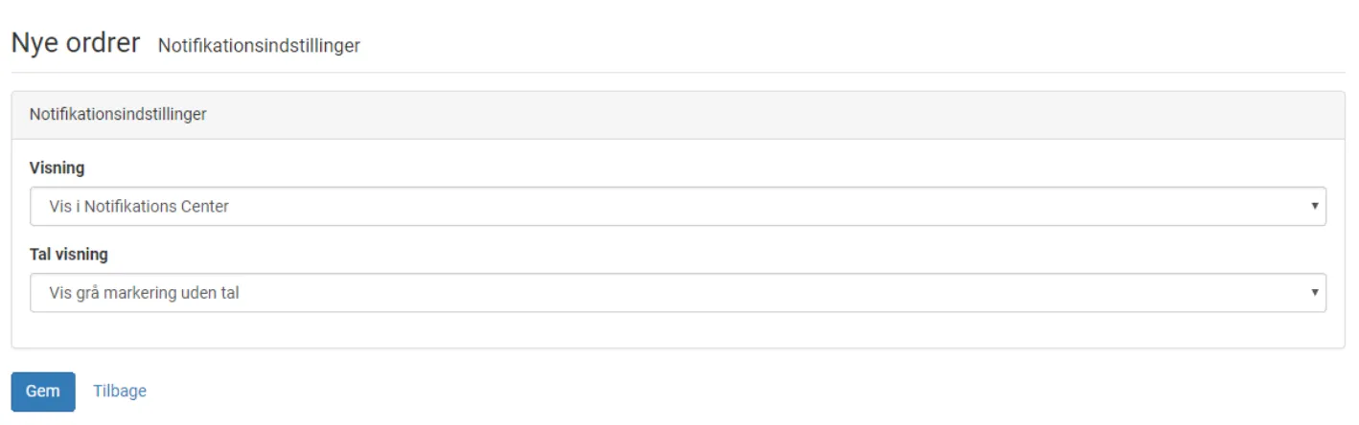Open the Visning dropdown
Image resolution: width=1359 pixels, height=425 pixels.
[678, 206]
